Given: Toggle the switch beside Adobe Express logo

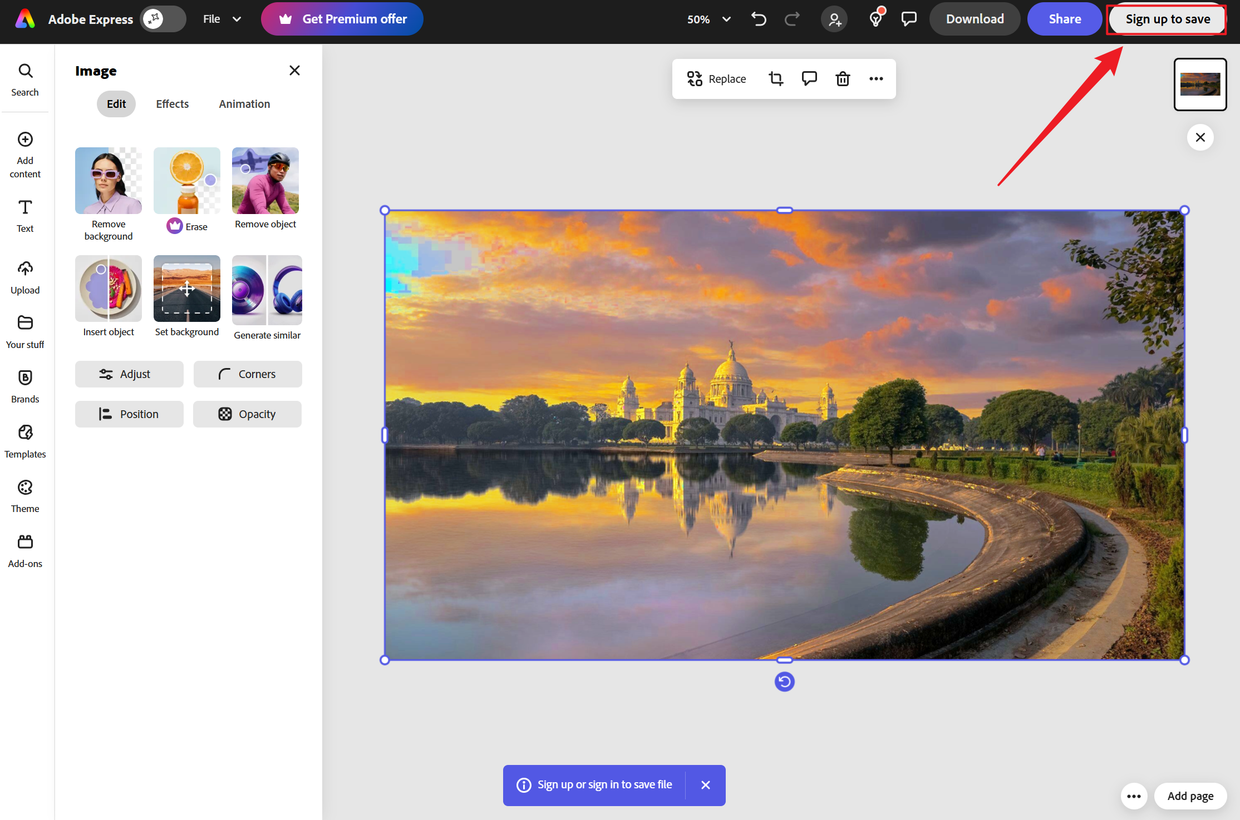Looking at the screenshot, I should pos(163,19).
